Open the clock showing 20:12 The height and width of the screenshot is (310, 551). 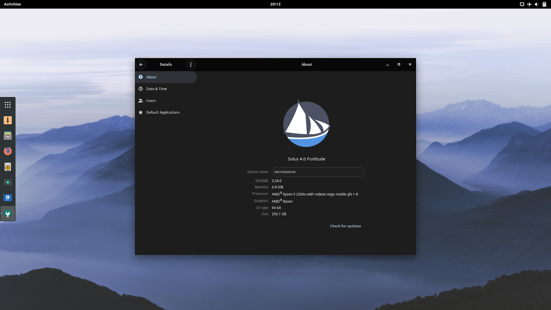tap(275, 4)
